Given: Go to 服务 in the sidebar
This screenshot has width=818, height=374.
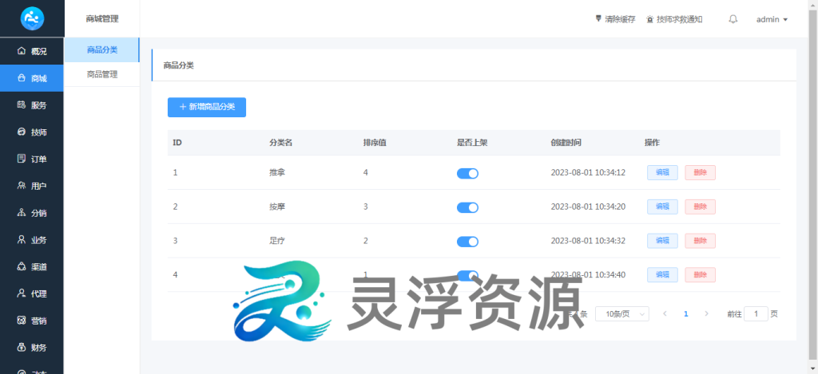Looking at the screenshot, I should tap(32, 105).
